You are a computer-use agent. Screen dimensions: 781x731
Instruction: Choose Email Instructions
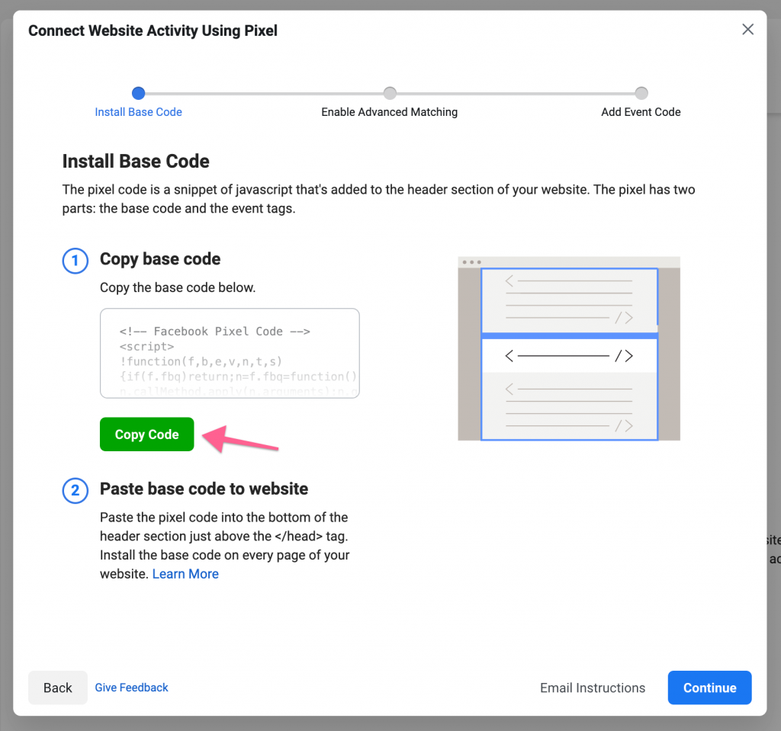[x=593, y=688]
